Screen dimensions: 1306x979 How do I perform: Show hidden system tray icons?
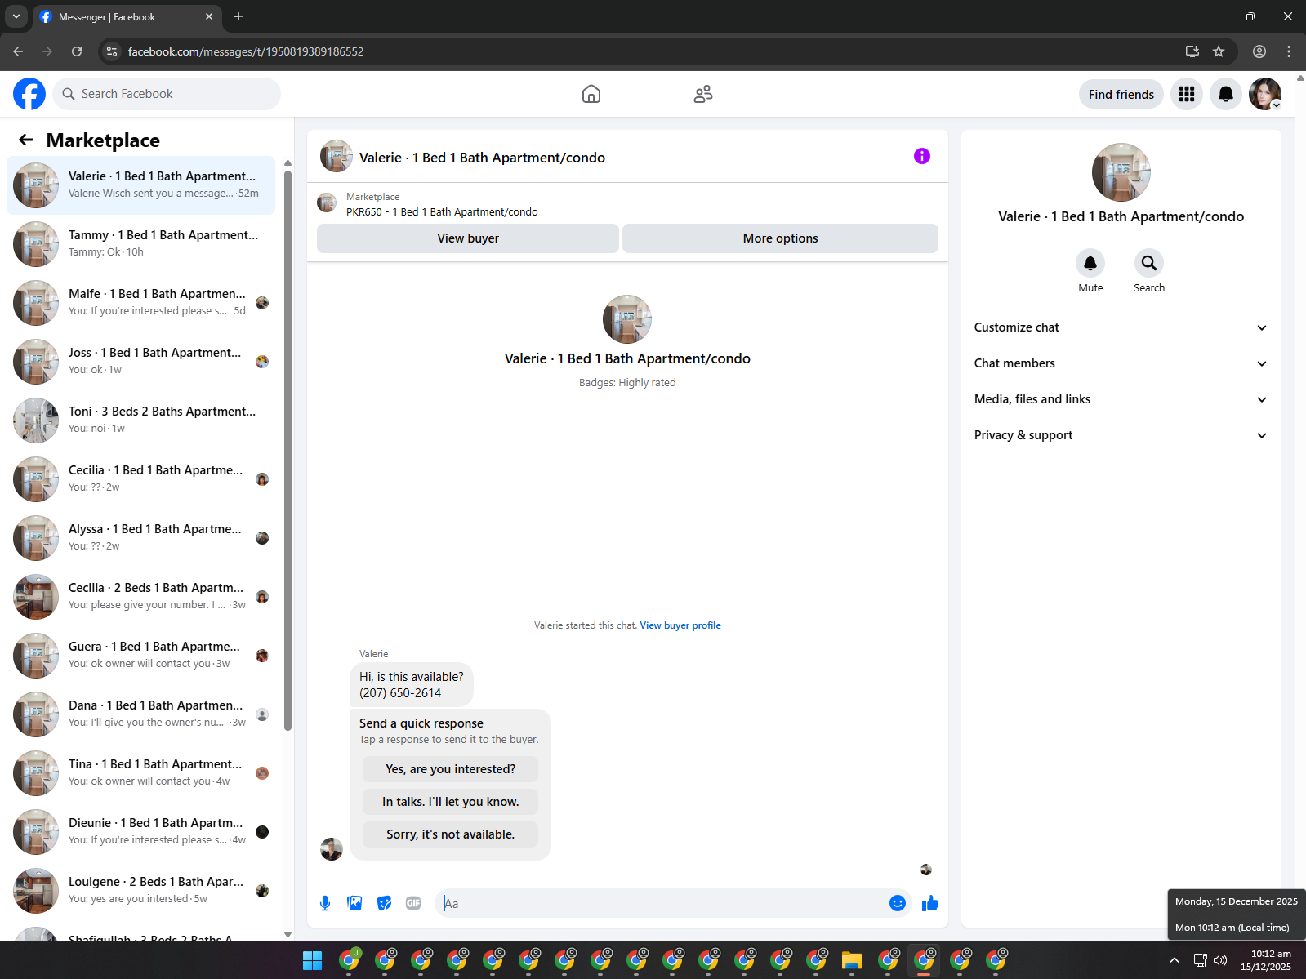click(1175, 960)
